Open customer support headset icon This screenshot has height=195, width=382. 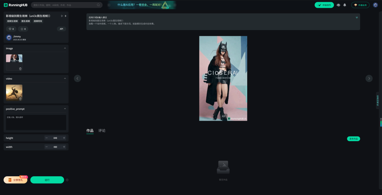click(338, 5)
